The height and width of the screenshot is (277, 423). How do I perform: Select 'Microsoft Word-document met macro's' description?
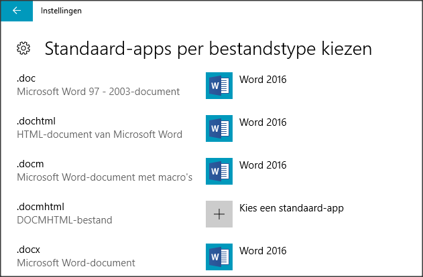105,177
